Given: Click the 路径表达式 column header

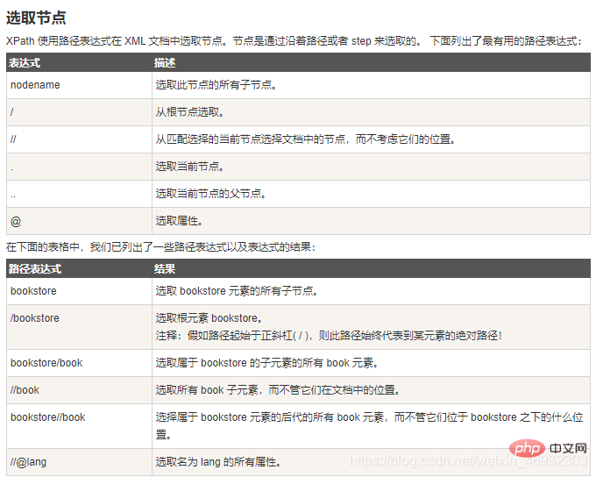Looking at the screenshot, I should coord(35,269).
